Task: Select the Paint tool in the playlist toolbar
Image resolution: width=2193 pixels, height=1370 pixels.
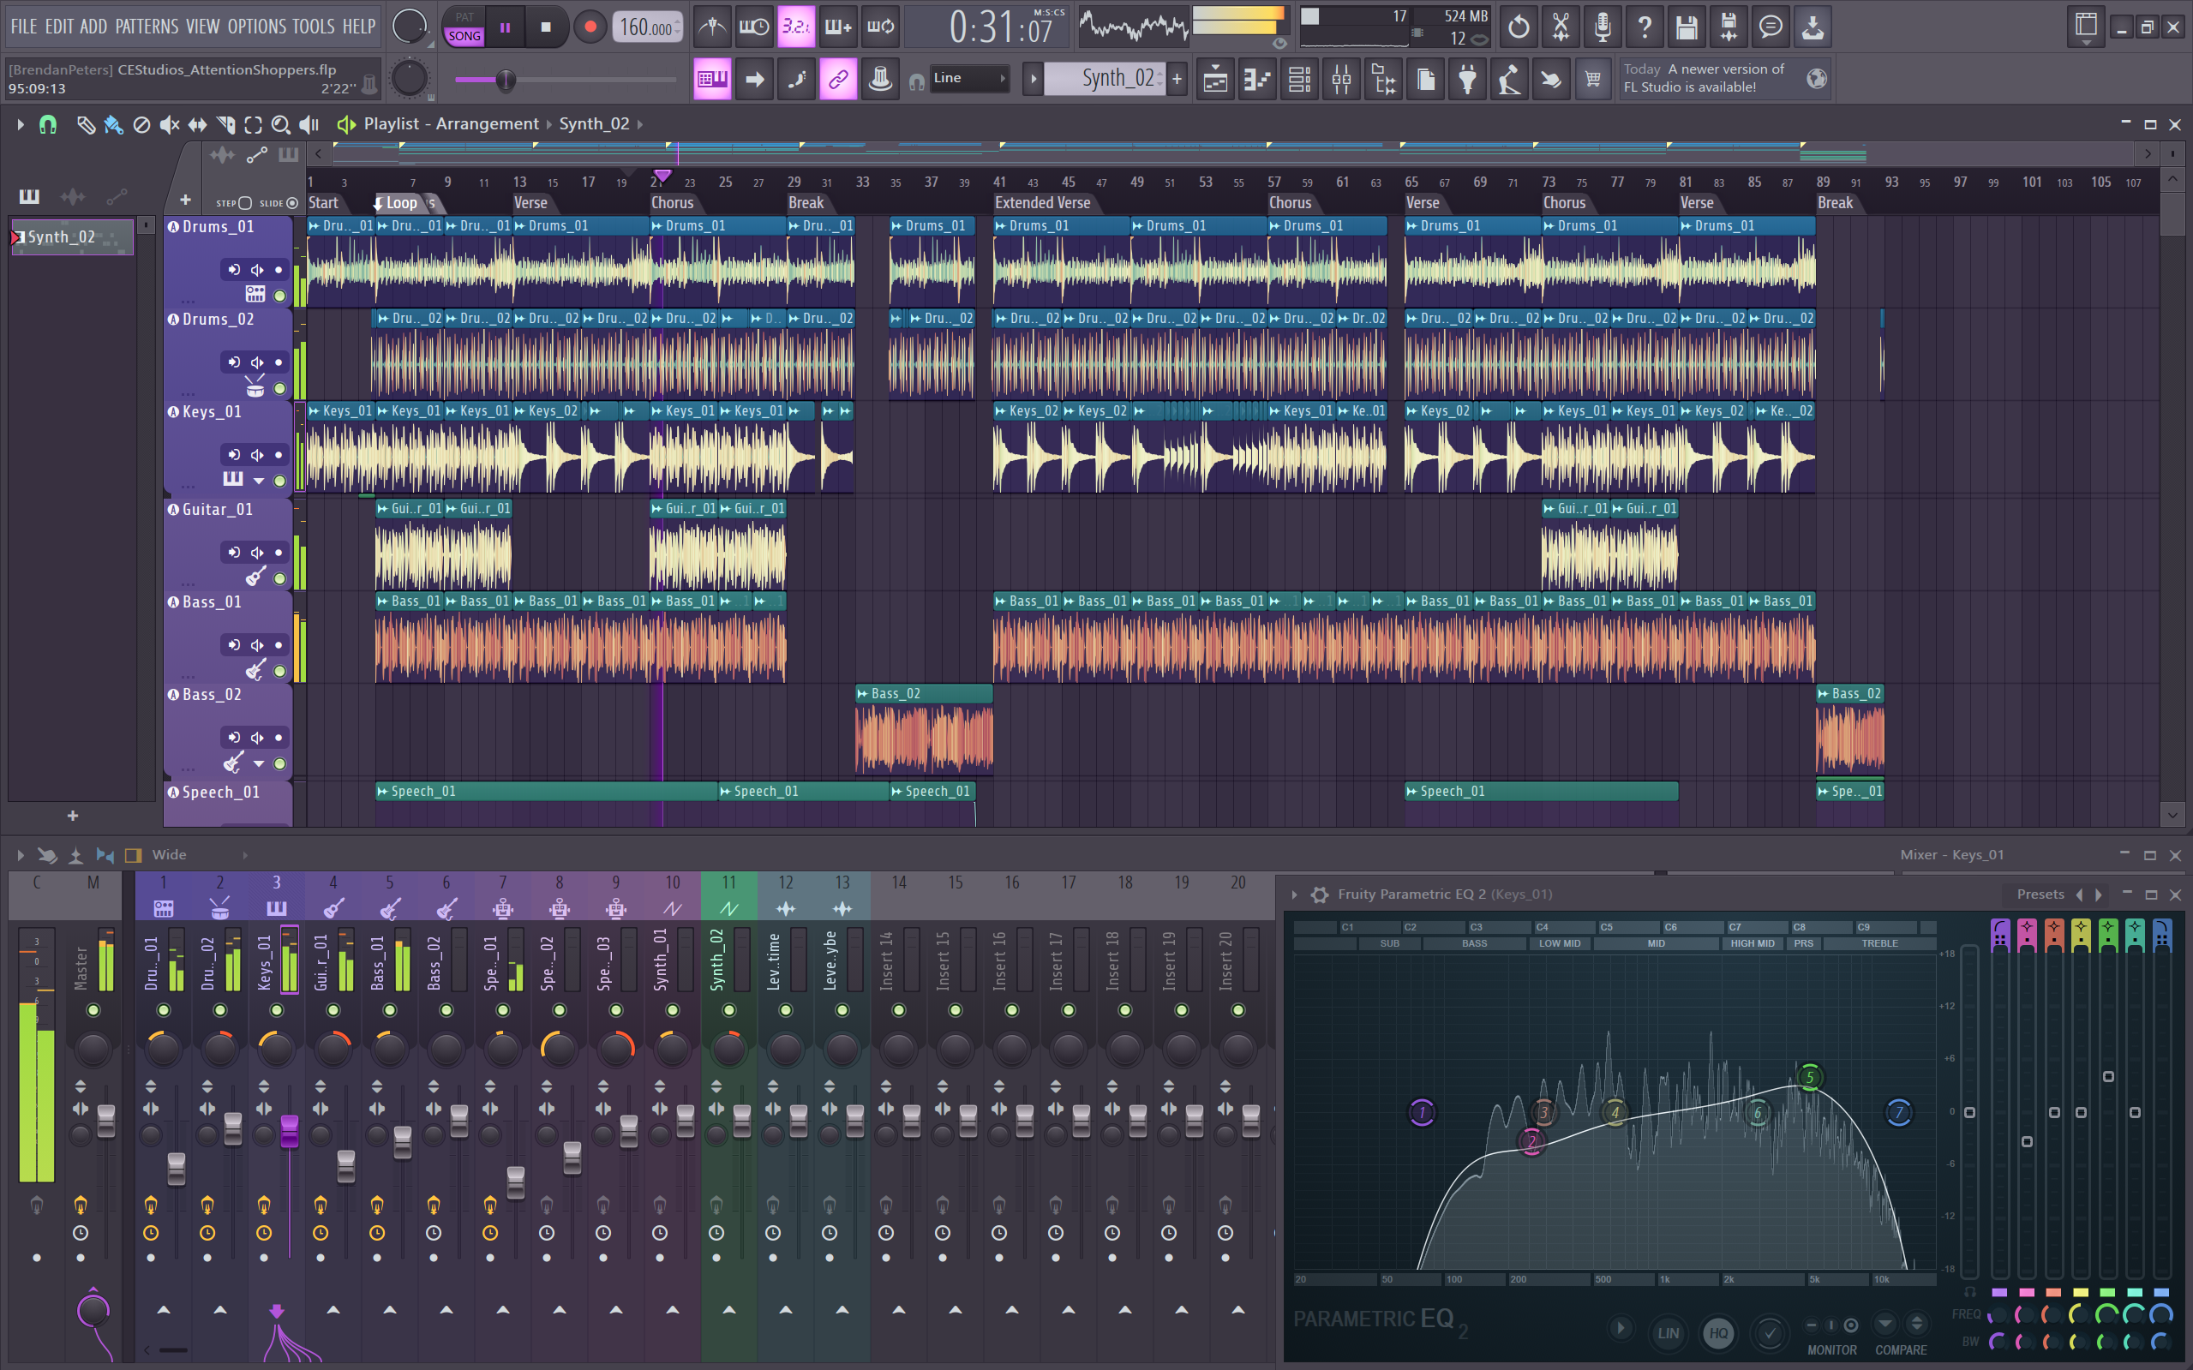Action: [x=112, y=125]
